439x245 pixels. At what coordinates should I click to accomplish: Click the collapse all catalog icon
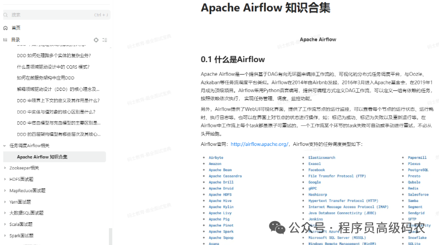(x=105, y=40)
